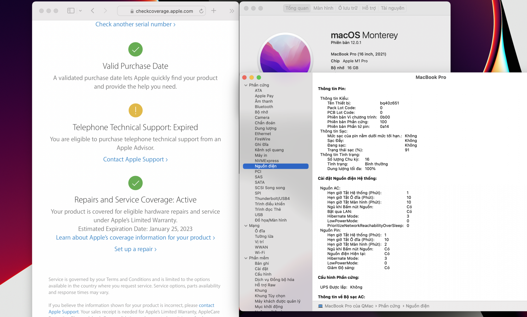Open the sidebar dropdown arrow in Safari
The image size is (527, 317).
[80, 11]
